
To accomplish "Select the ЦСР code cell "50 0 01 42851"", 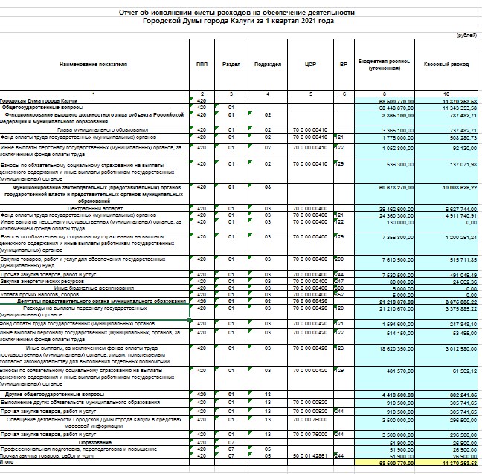I will click(311, 455).
